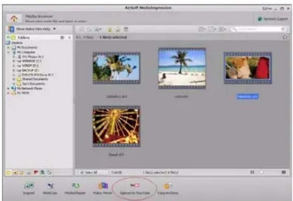The height and width of the screenshot is (201, 293).
Task: Click the highlighted filename under dog video
Action: [248, 97]
